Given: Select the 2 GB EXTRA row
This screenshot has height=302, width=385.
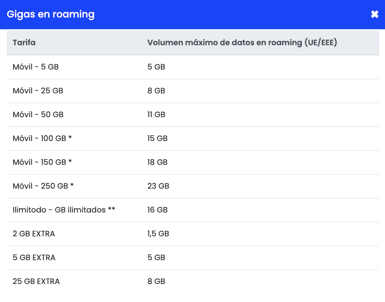Looking at the screenshot, I should tap(34, 234).
